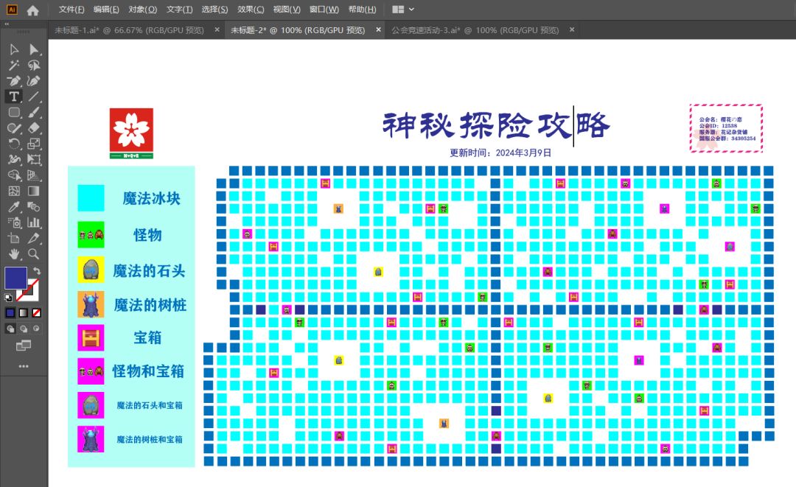Click the blue Fill color box
Screen dimensions: 796x487
[15, 278]
